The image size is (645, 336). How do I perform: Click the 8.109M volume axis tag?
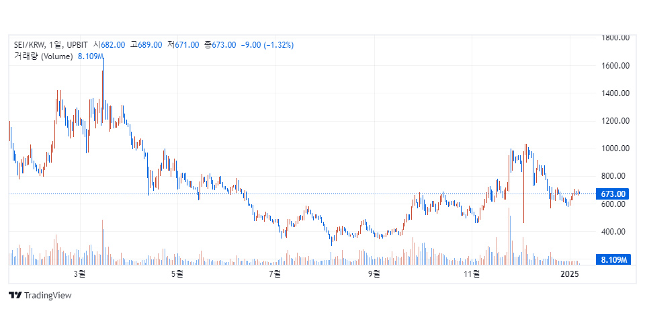613,259
